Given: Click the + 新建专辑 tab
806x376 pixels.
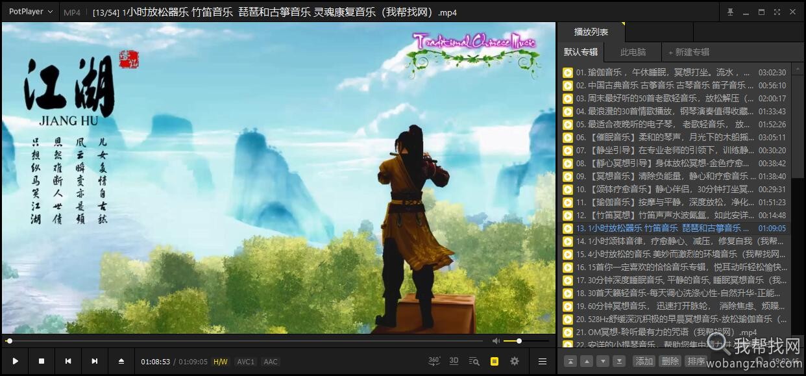Looking at the screenshot, I should pos(689,52).
